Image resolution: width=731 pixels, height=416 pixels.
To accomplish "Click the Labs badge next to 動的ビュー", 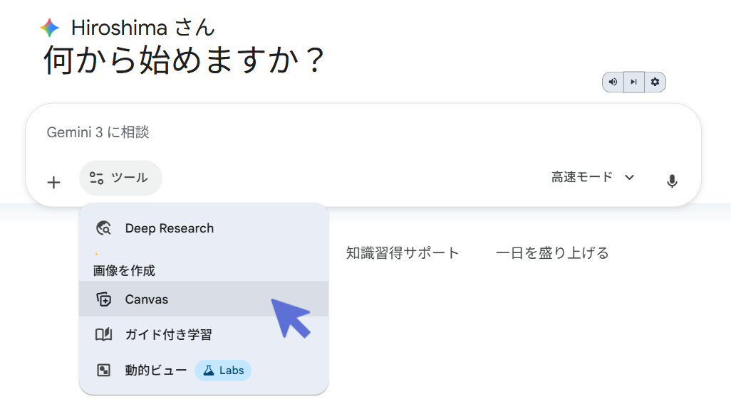I will [x=222, y=370].
